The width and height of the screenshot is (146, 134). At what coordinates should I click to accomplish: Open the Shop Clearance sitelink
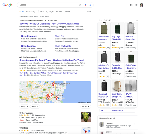point(29,36)
